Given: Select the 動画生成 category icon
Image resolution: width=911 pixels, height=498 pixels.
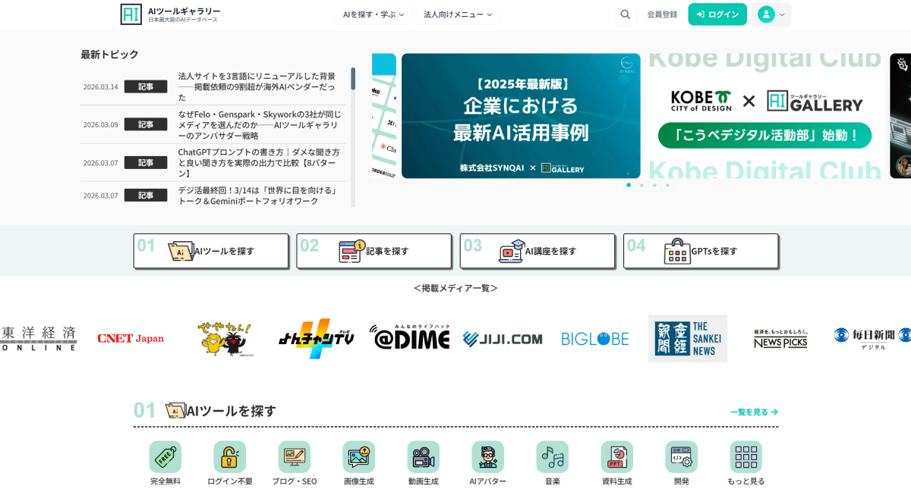Looking at the screenshot, I should (424, 457).
